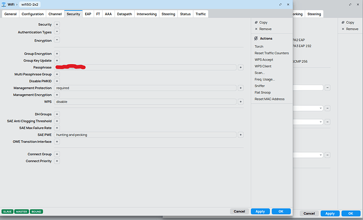Image resolution: width=363 pixels, height=220 pixels.
Task: Open Freq. Usage... action
Action: tap(265, 79)
